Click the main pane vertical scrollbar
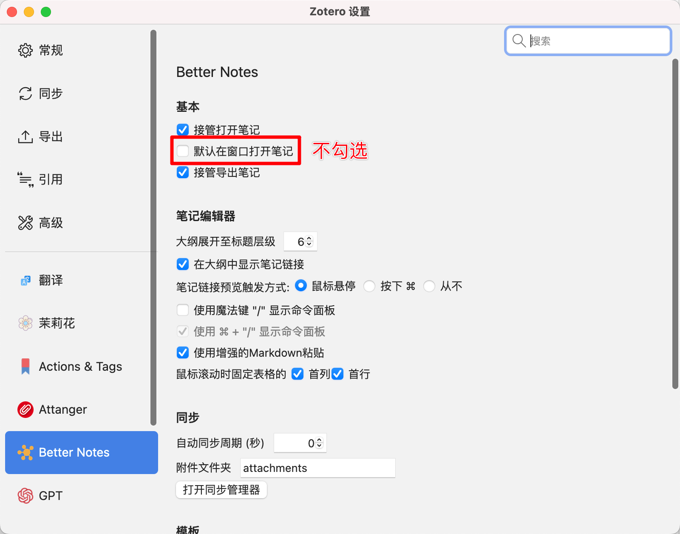This screenshot has width=680, height=534. [675, 224]
